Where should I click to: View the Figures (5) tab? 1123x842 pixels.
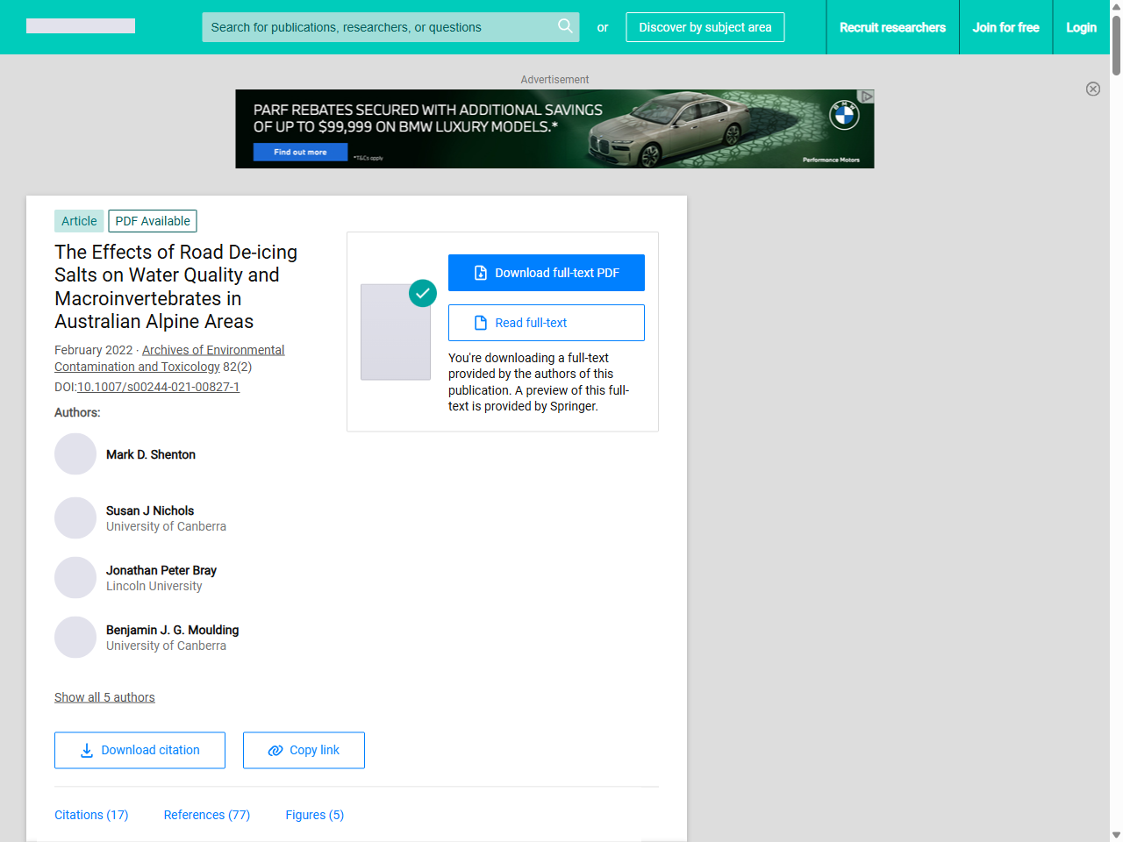coord(314,815)
